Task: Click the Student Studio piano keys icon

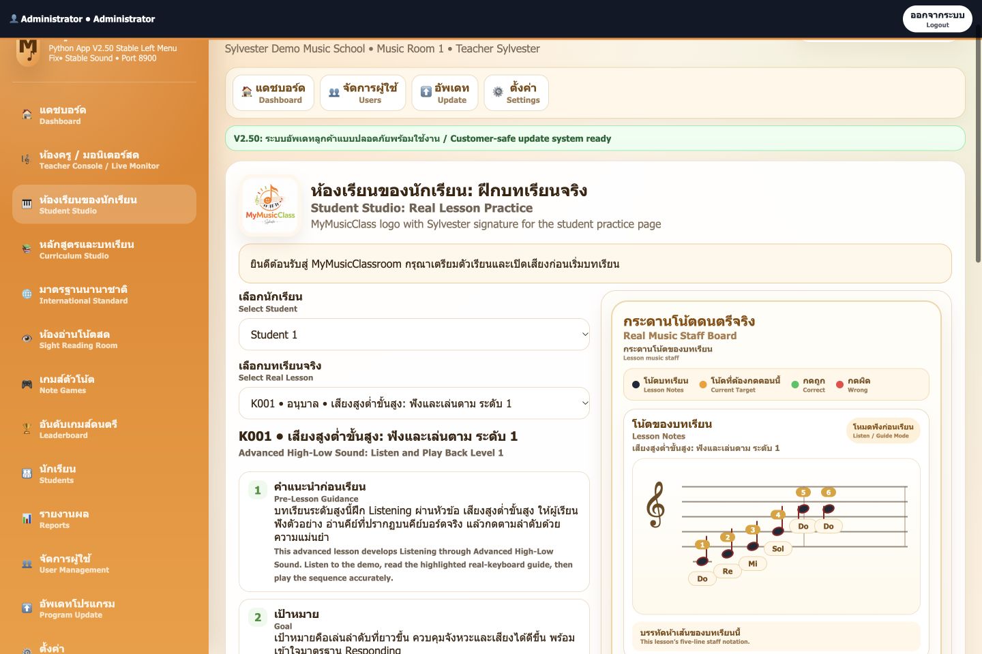Action: tap(27, 204)
